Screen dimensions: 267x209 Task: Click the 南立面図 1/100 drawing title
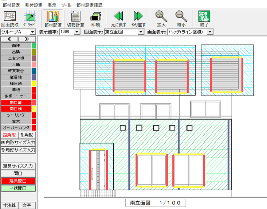(x=156, y=203)
